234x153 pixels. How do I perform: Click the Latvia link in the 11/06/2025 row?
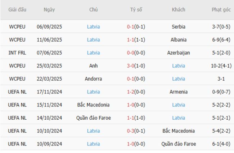(93, 40)
